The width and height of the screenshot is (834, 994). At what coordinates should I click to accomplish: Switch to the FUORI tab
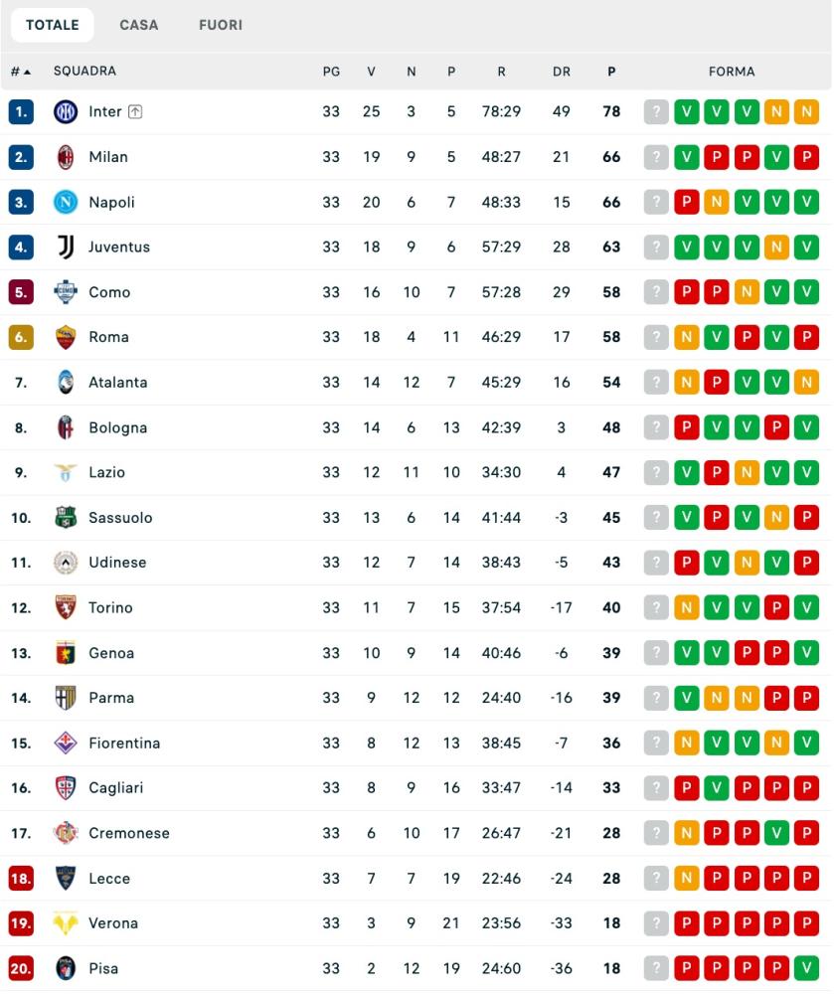[x=221, y=25]
